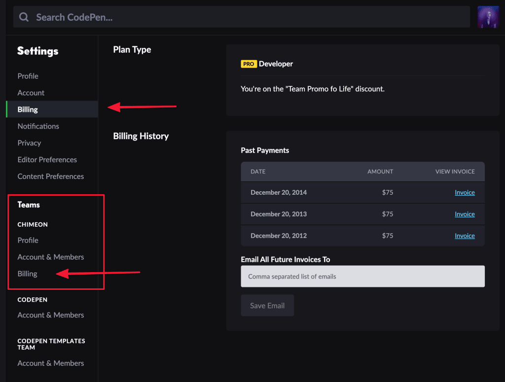Open Editor Preferences
The width and height of the screenshot is (505, 382).
[47, 160]
